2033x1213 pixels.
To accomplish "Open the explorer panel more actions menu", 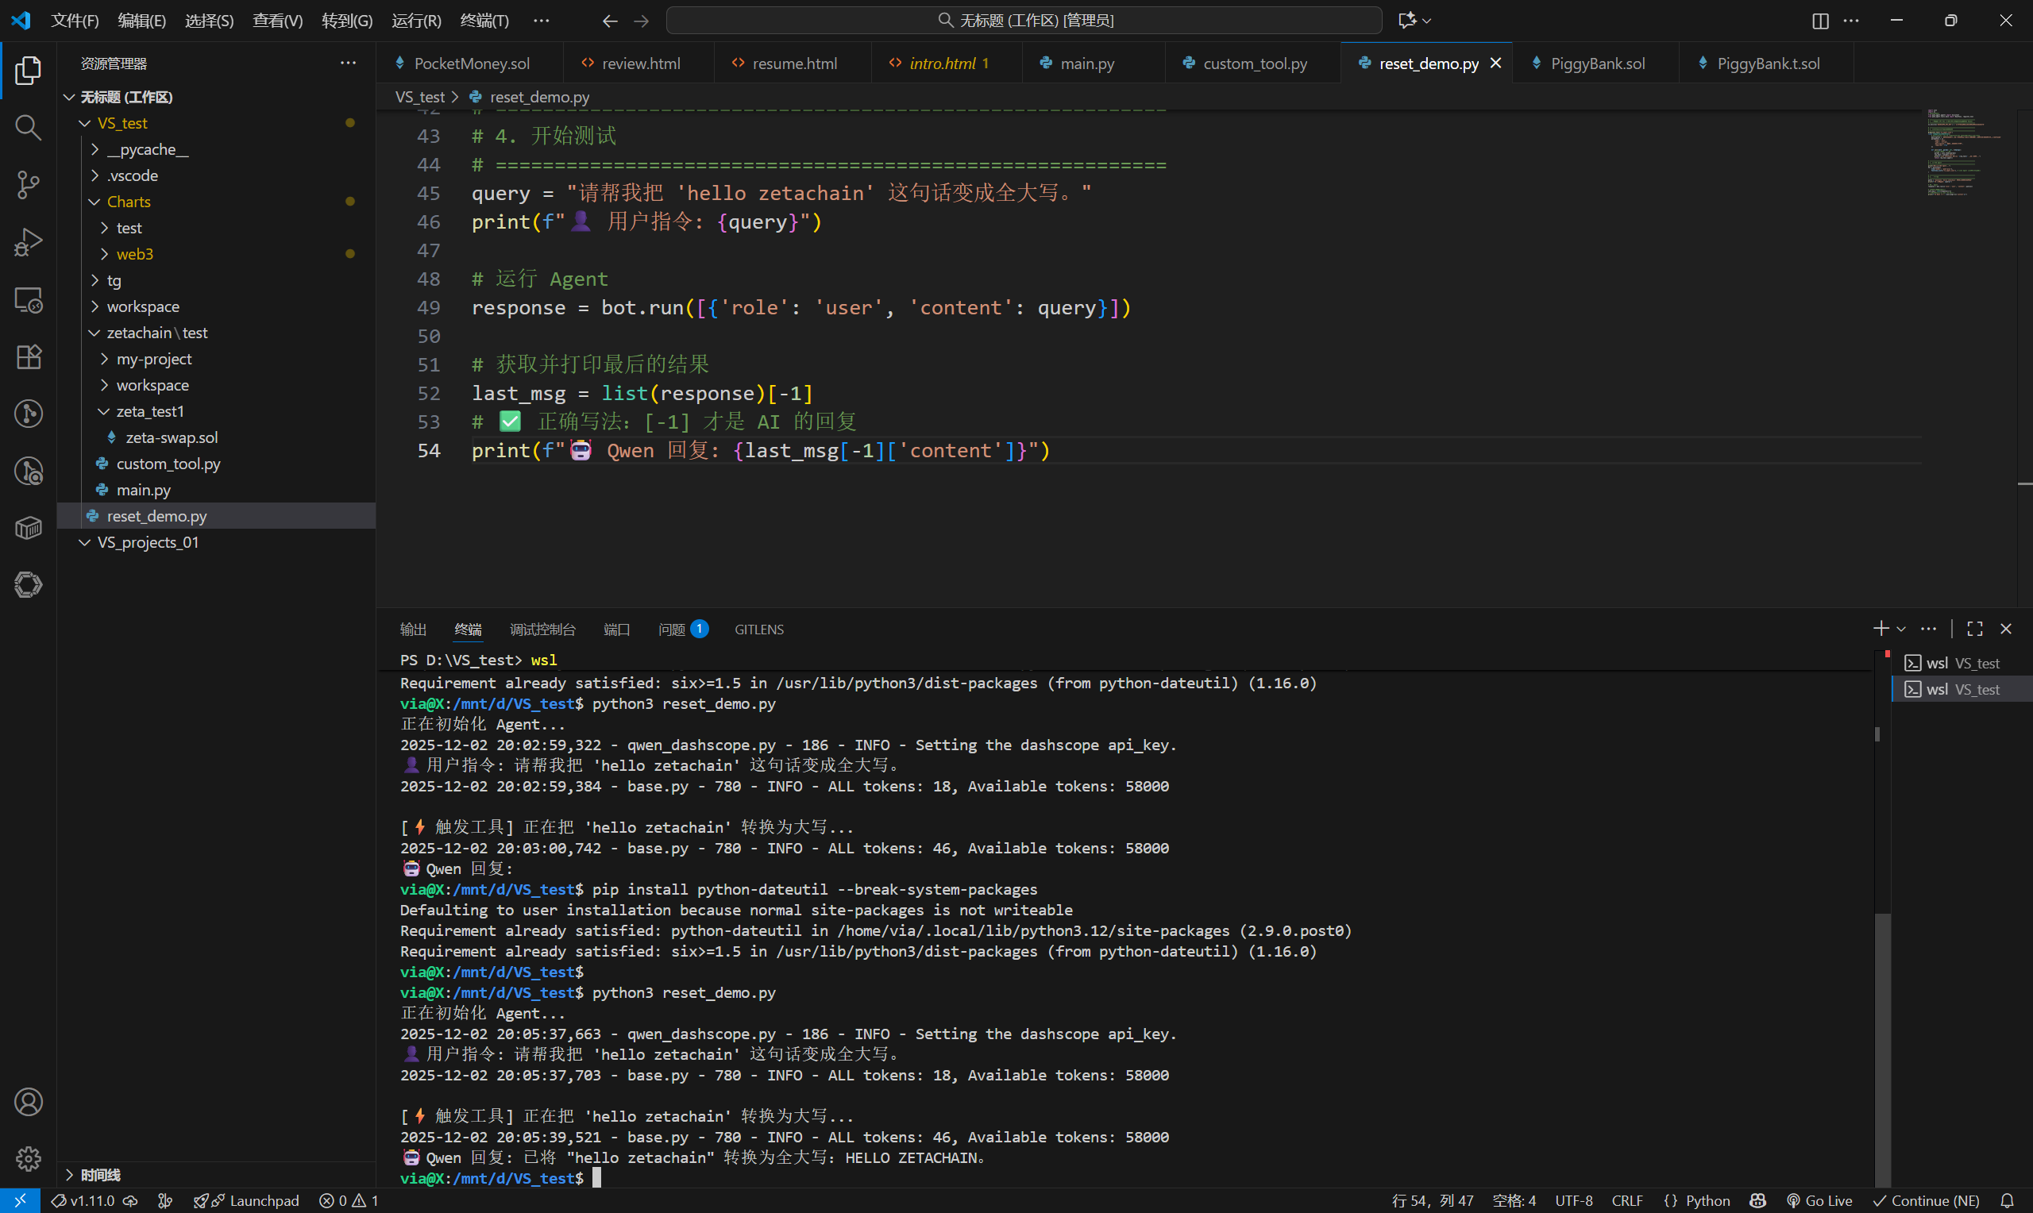I will point(349,63).
